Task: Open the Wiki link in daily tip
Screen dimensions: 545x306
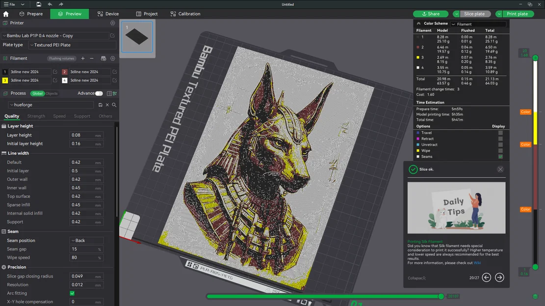Action: click(x=477, y=262)
